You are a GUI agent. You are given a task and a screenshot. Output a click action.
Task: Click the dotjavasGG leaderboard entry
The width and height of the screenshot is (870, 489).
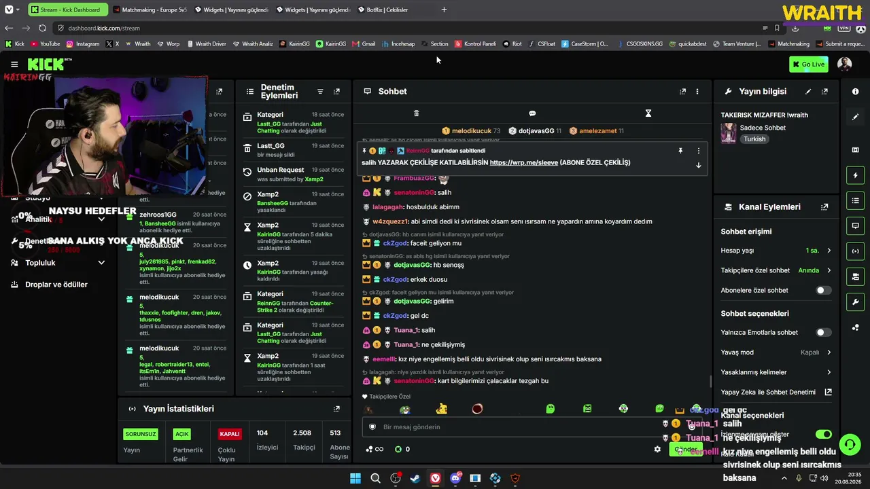point(535,131)
